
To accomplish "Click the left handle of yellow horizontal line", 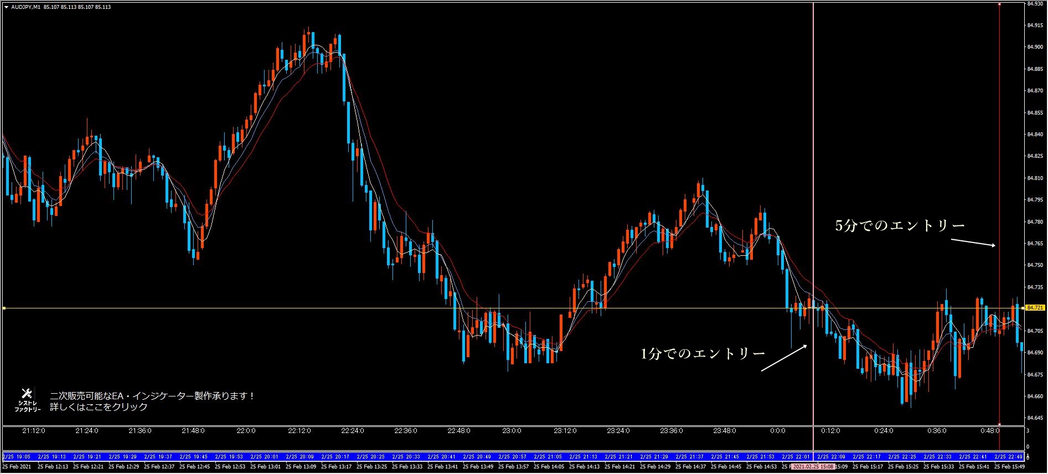I will [4, 308].
